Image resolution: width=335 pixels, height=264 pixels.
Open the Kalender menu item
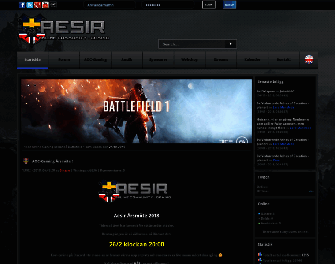point(252,60)
